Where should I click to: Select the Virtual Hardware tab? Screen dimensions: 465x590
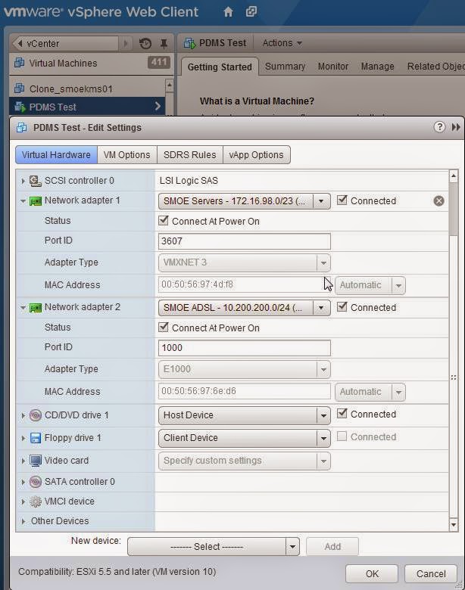(x=56, y=155)
